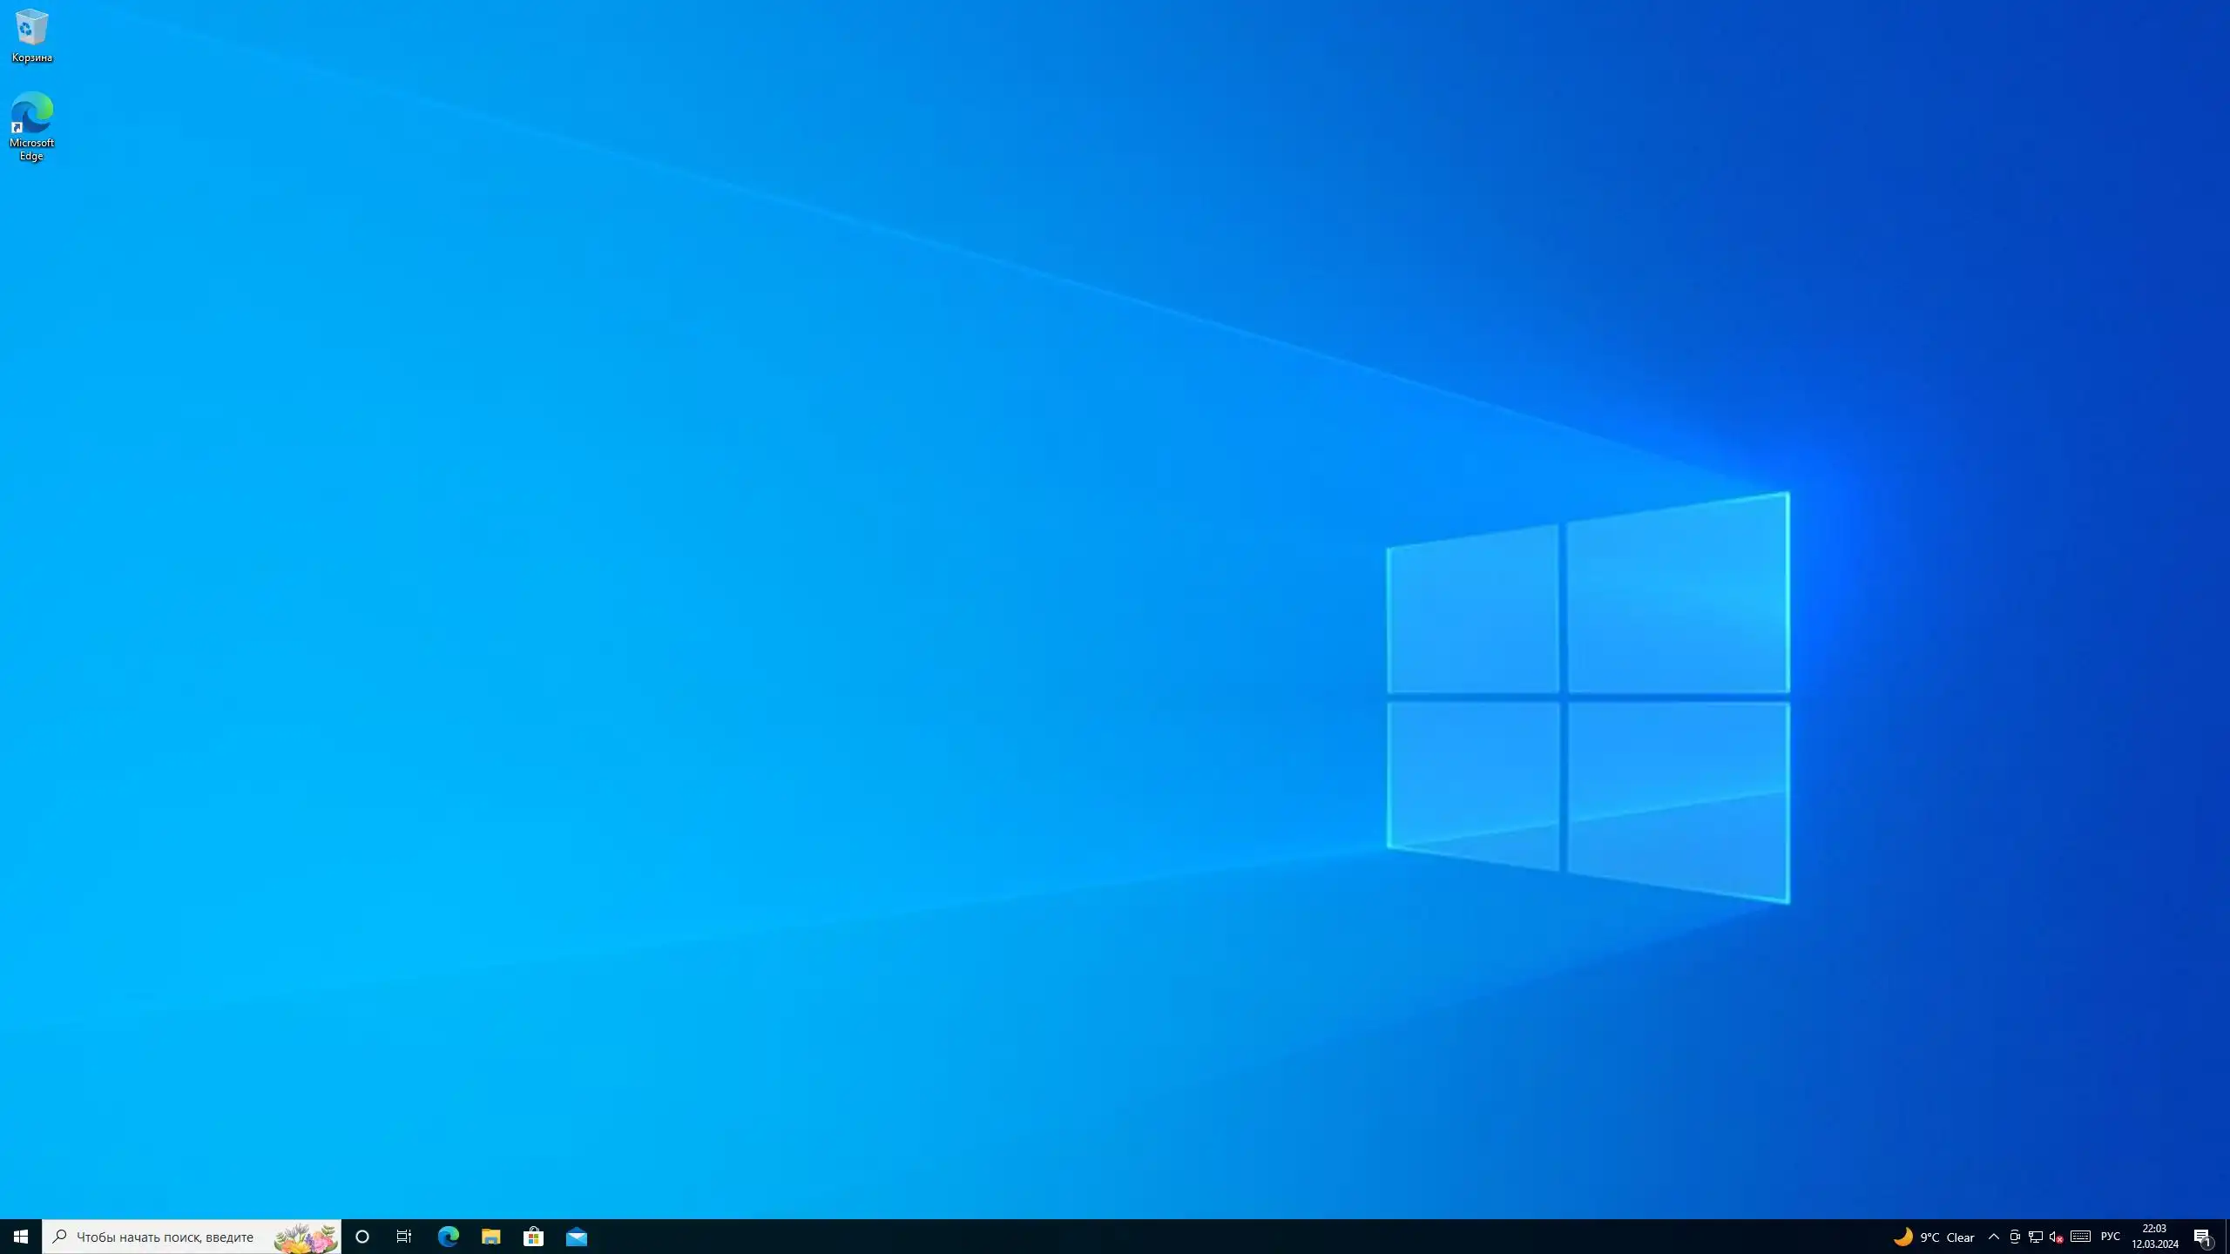Click the taskbar search box
The width and height of the screenshot is (2230, 1254).
pyautogui.click(x=166, y=1237)
